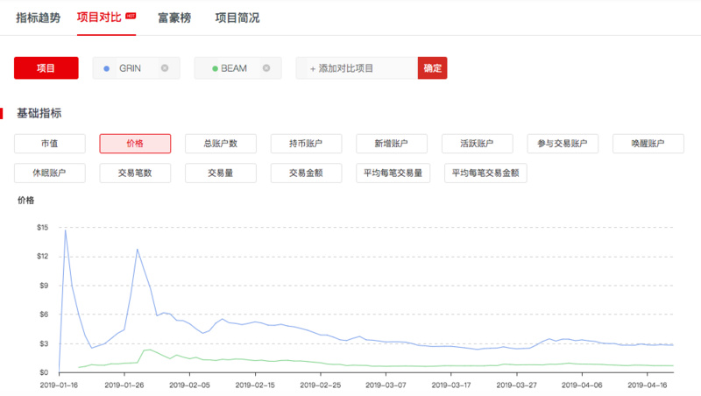This screenshot has width=701, height=396.
Task: Select 活跃账户 metric
Action: [x=477, y=144]
